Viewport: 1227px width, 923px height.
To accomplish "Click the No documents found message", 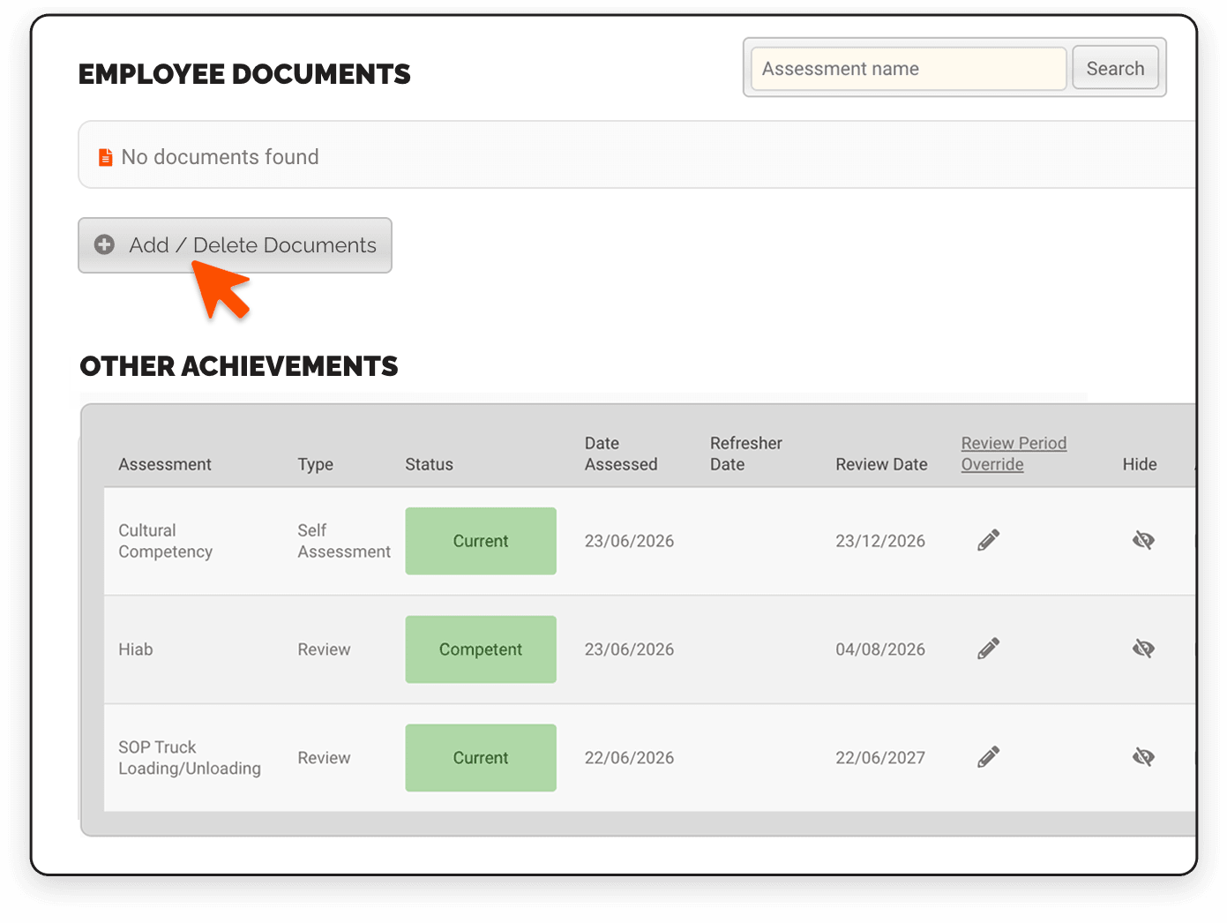I will tap(220, 157).
